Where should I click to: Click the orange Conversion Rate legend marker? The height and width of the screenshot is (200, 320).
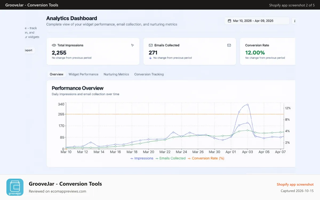pyautogui.click(x=189, y=158)
